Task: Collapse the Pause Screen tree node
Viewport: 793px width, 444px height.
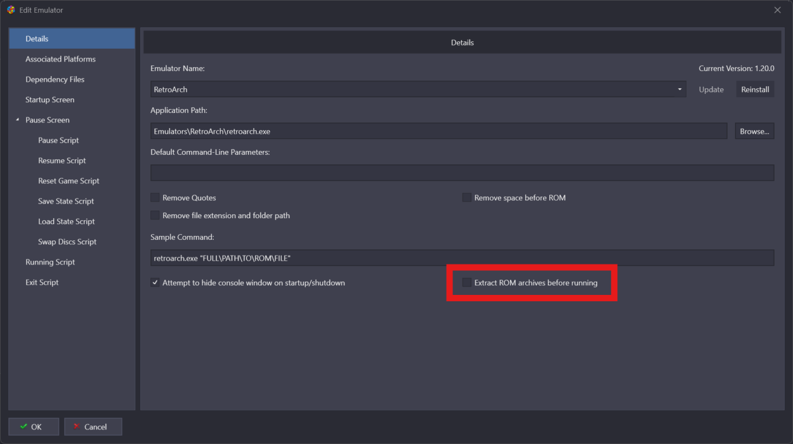Action: (18, 120)
